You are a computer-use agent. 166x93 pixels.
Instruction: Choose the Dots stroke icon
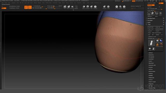[157, 13]
